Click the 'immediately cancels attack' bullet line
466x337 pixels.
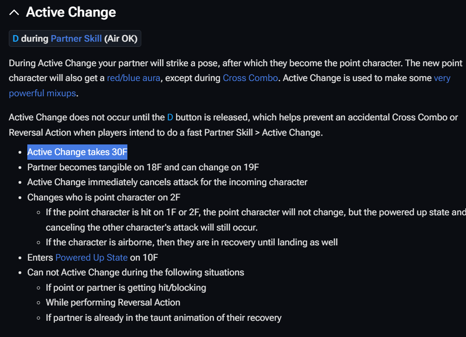pos(167,182)
